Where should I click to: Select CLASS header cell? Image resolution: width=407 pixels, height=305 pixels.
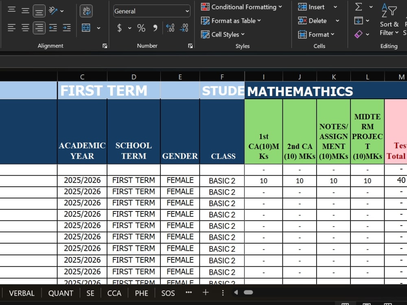tap(222, 131)
